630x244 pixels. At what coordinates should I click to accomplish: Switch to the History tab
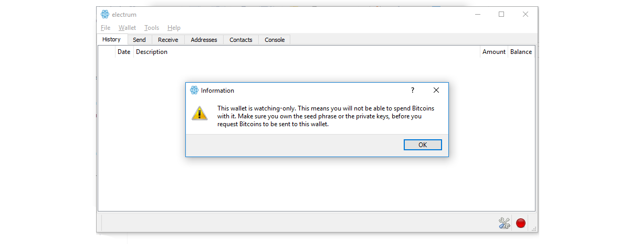[112, 39]
